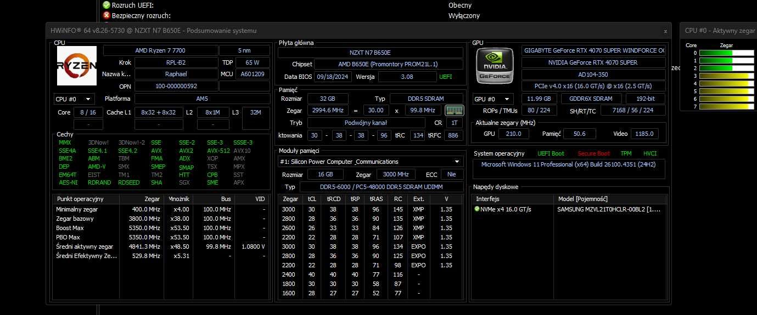Click the GIGABYTE GeForce RTX 4070 SUPER WINDFORCE field

coord(593,50)
